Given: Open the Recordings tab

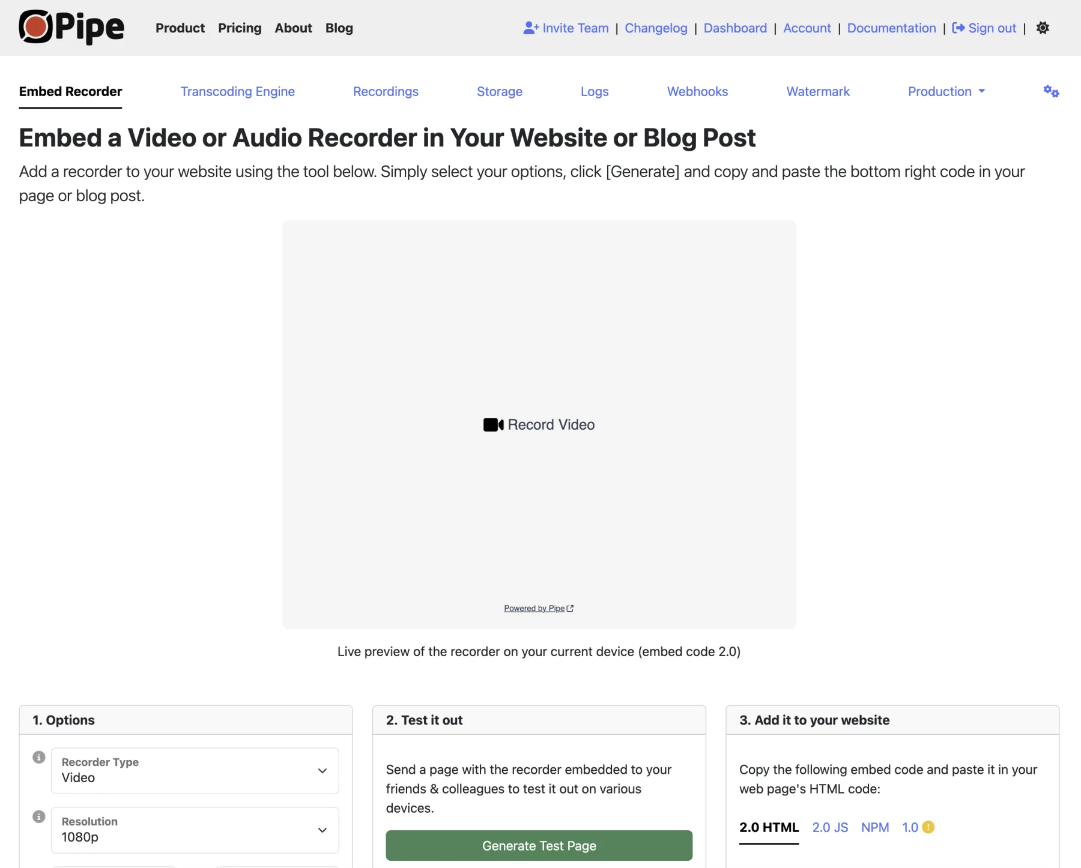Looking at the screenshot, I should (386, 91).
